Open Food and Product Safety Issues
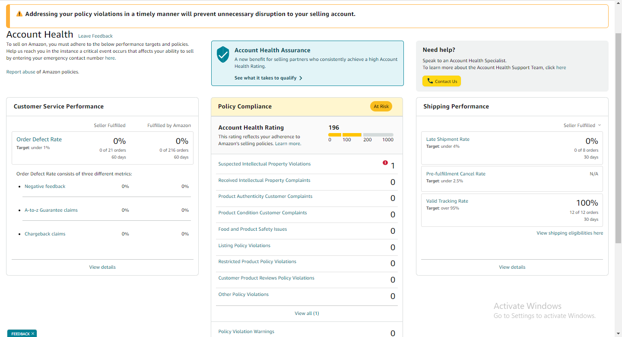 (x=253, y=229)
